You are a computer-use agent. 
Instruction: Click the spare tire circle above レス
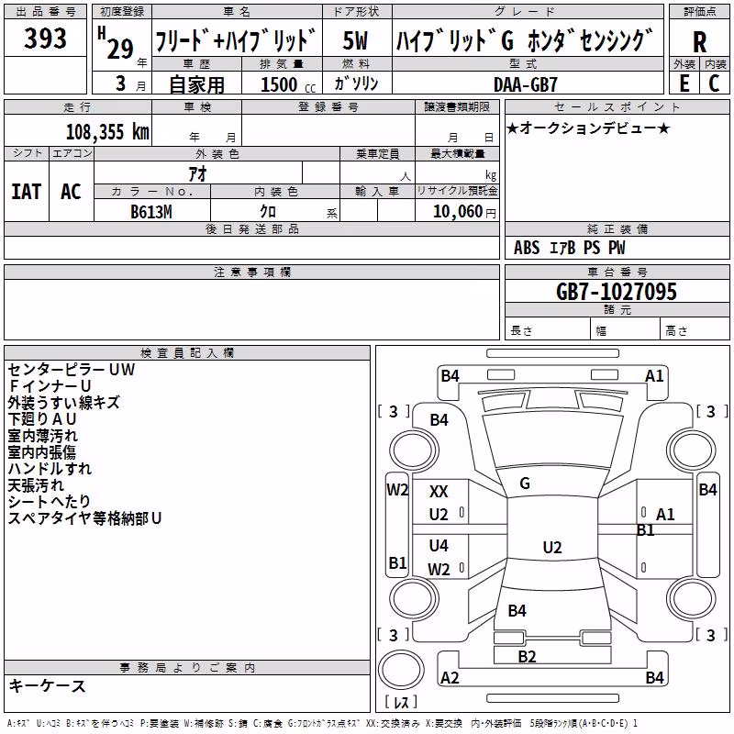coord(401,670)
